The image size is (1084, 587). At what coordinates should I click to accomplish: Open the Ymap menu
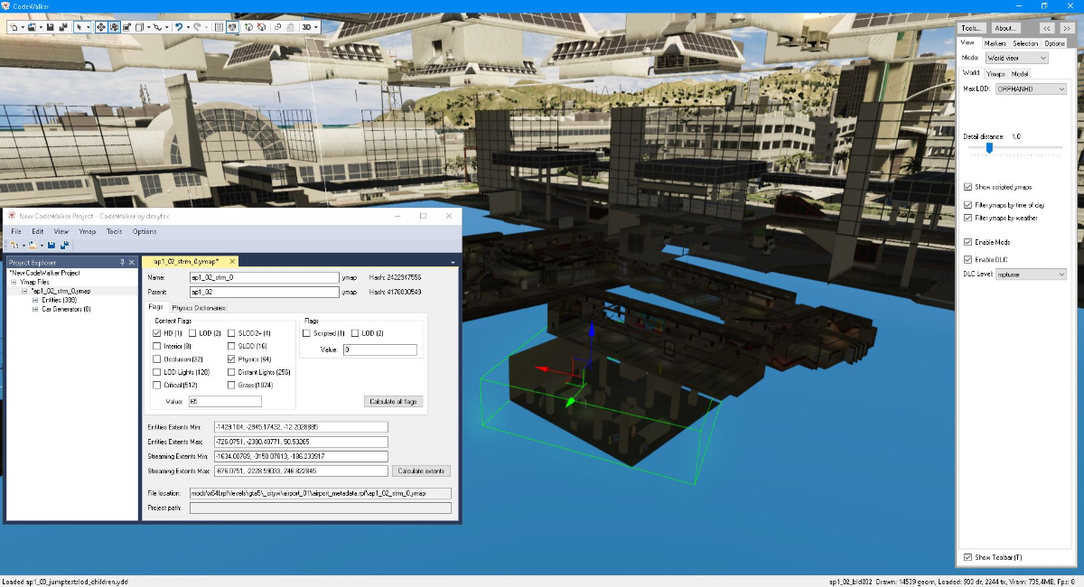click(87, 231)
